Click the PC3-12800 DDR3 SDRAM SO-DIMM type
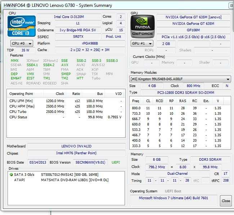 click(186, 93)
